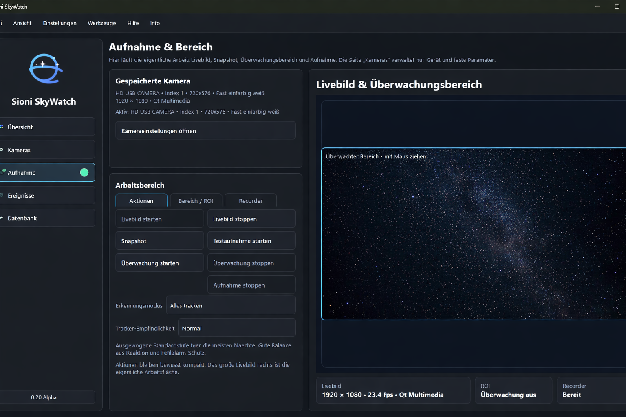The width and height of the screenshot is (626, 417).
Task: Switch to the Bereich / ROI tab
Action: (x=196, y=201)
